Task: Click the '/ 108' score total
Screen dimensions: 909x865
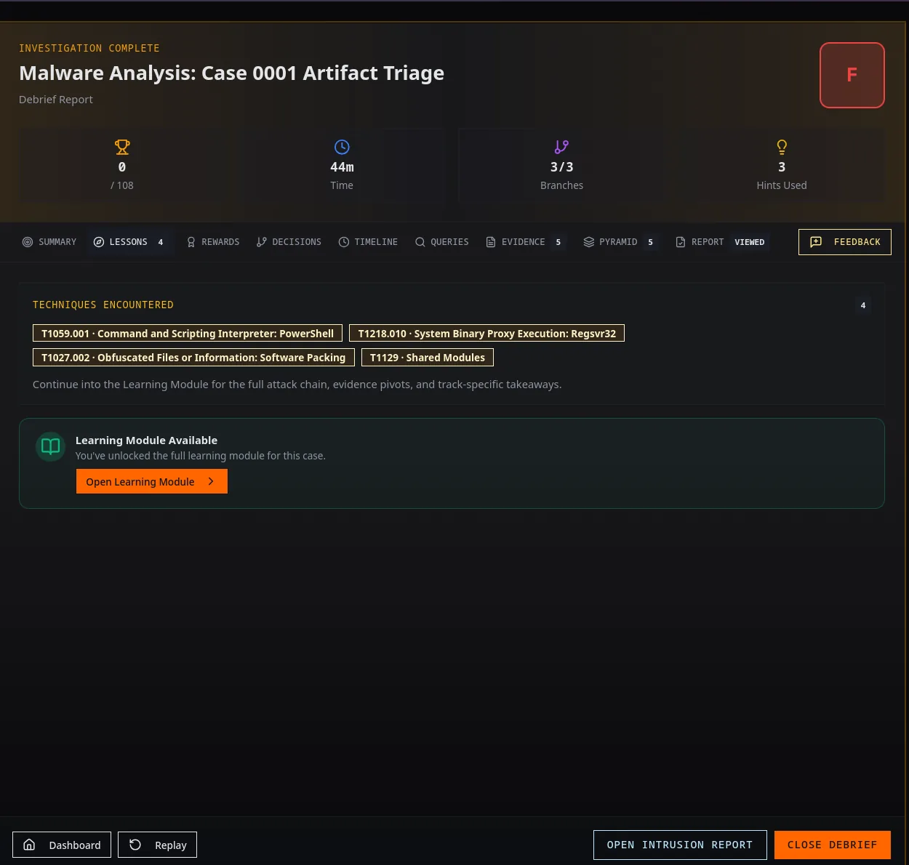Action: (x=122, y=185)
